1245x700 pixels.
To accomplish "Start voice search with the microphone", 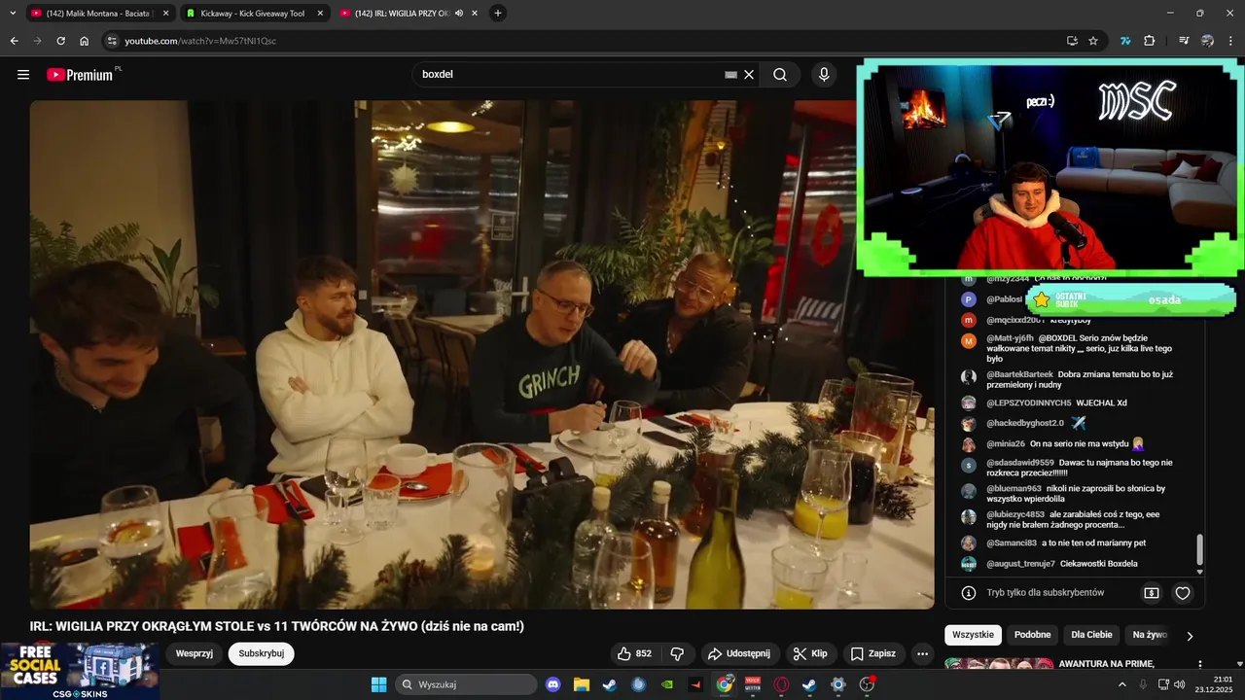I will click(x=824, y=75).
